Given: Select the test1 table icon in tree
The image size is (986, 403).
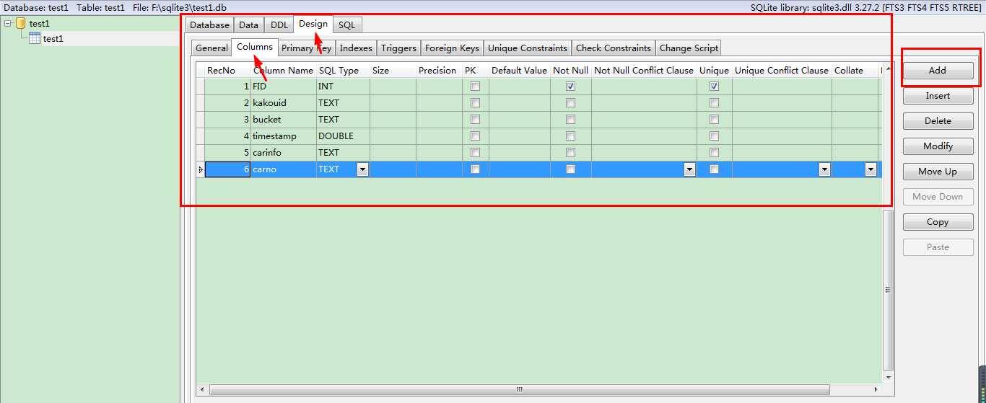Looking at the screenshot, I should point(35,39).
